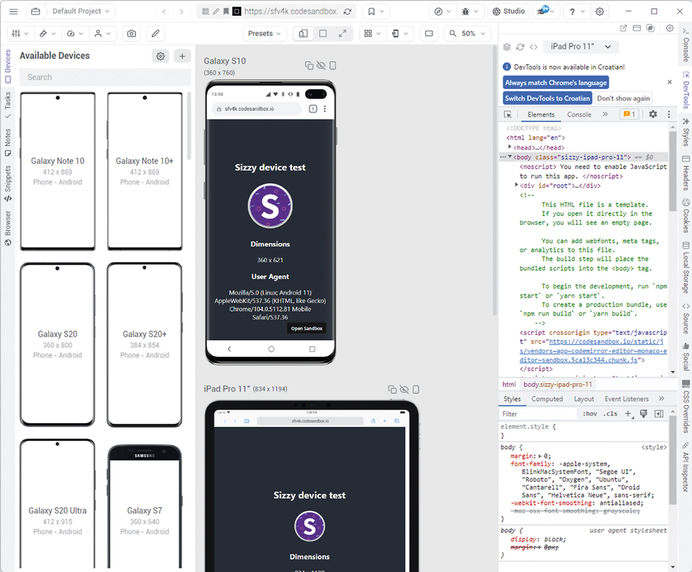The image size is (692, 572).
Task: Switch to the Console tab in DevTools
Action: (x=579, y=115)
